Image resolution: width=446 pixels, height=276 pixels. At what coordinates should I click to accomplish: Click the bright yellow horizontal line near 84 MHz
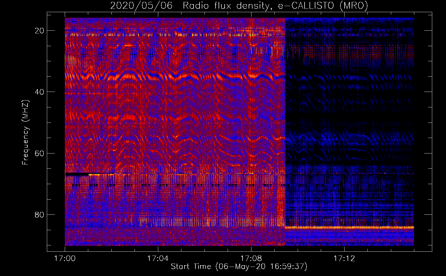349,227
